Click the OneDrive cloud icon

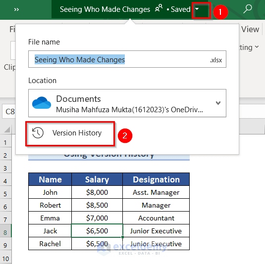coord(42,103)
